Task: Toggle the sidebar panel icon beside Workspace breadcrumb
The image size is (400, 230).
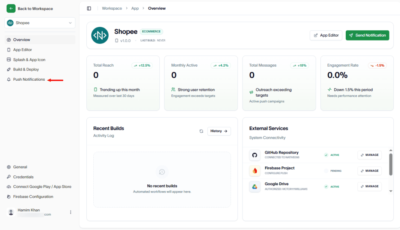Action: click(x=89, y=9)
